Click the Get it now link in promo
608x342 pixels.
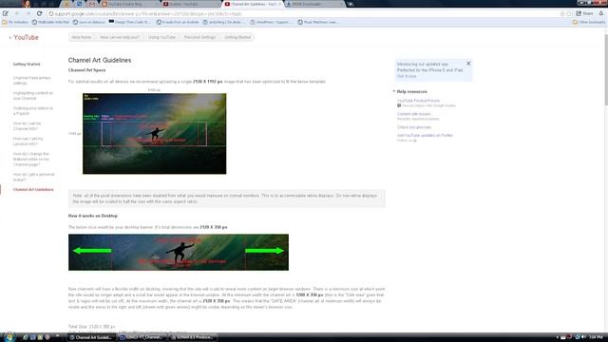click(407, 76)
